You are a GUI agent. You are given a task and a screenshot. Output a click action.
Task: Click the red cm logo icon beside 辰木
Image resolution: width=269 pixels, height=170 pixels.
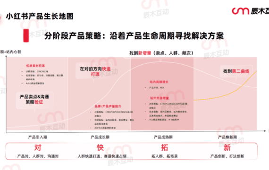(241, 11)
